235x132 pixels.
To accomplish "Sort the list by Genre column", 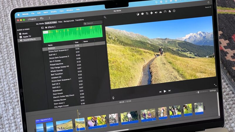I will click(x=85, y=41).
